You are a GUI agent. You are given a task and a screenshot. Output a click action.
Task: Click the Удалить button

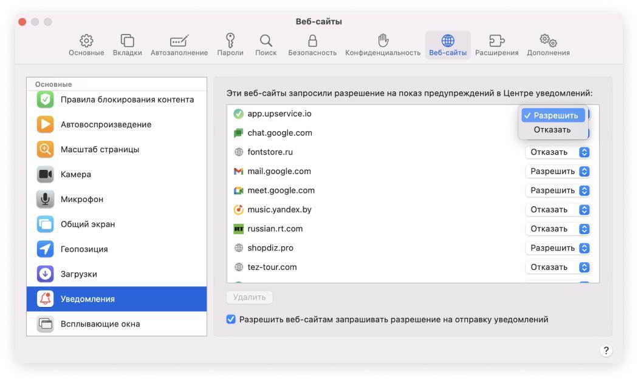click(249, 297)
